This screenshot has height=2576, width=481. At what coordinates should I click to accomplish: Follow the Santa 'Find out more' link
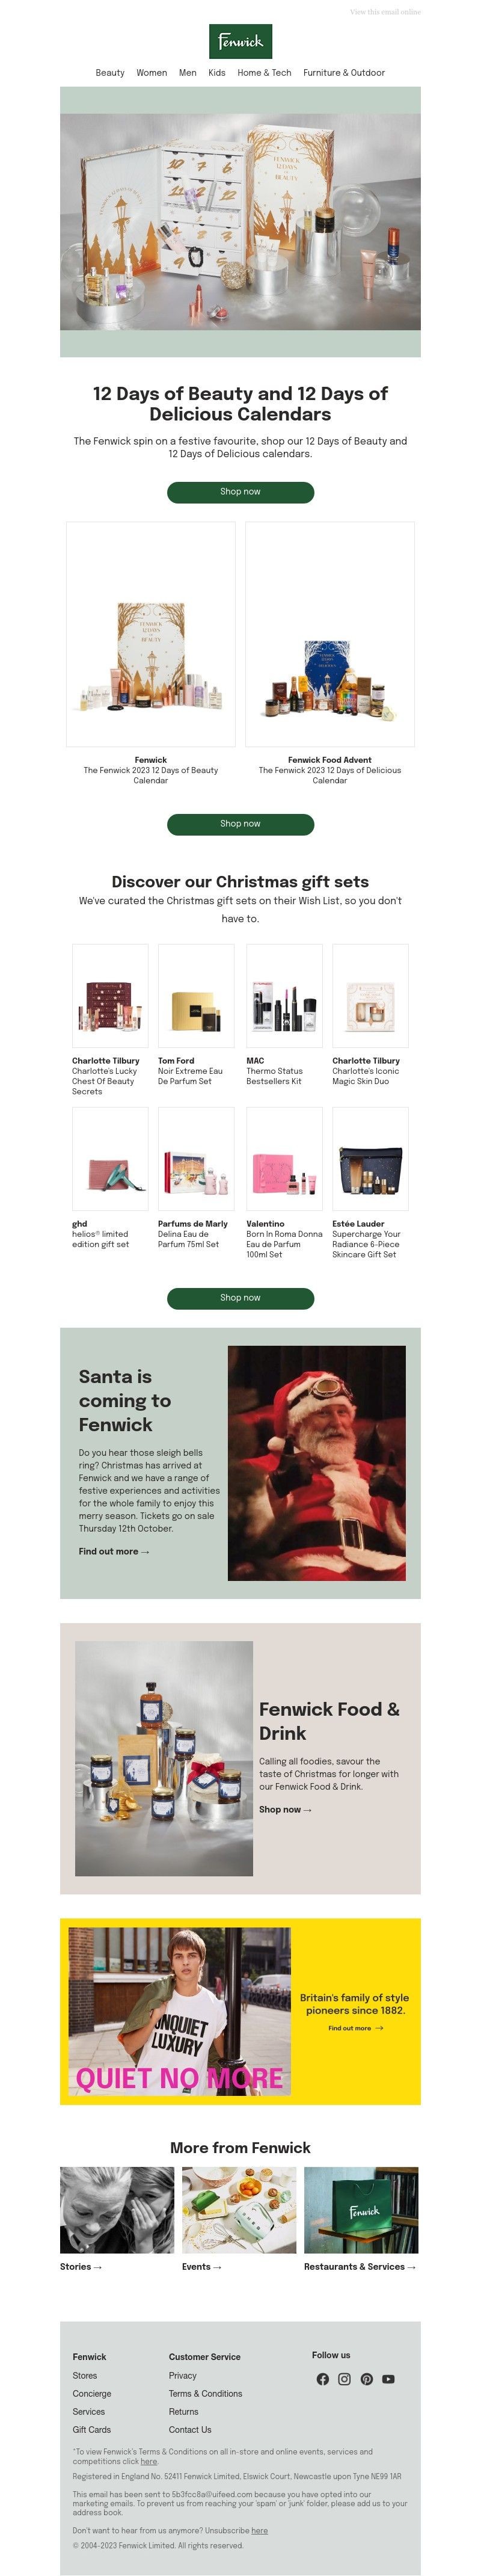coord(114,1551)
